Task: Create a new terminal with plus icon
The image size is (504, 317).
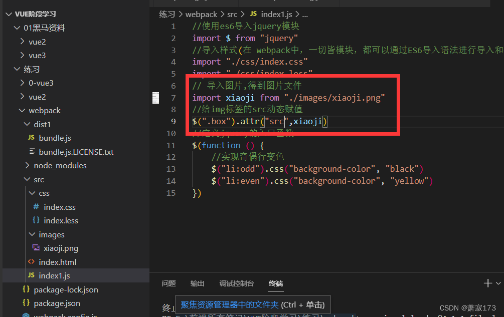Action: click(x=488, y=283)
